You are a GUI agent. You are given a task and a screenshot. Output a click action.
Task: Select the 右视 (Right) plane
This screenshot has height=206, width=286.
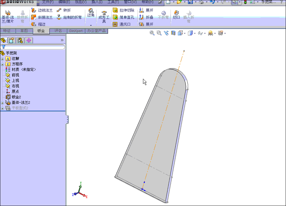tap(13, 86)
